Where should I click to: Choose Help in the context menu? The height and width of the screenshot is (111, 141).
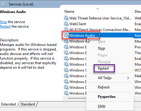101,106
